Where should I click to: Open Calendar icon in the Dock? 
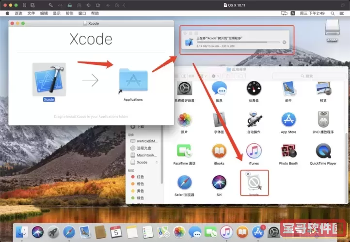116,232
